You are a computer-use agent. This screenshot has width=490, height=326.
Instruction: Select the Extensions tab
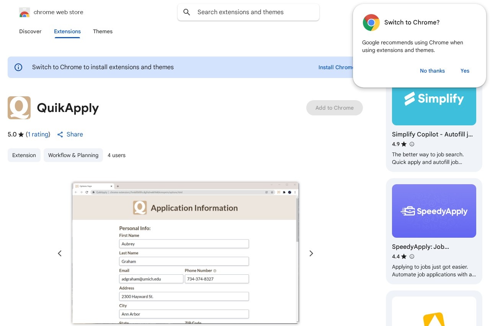pyautogui.click(x=67, y=31)
